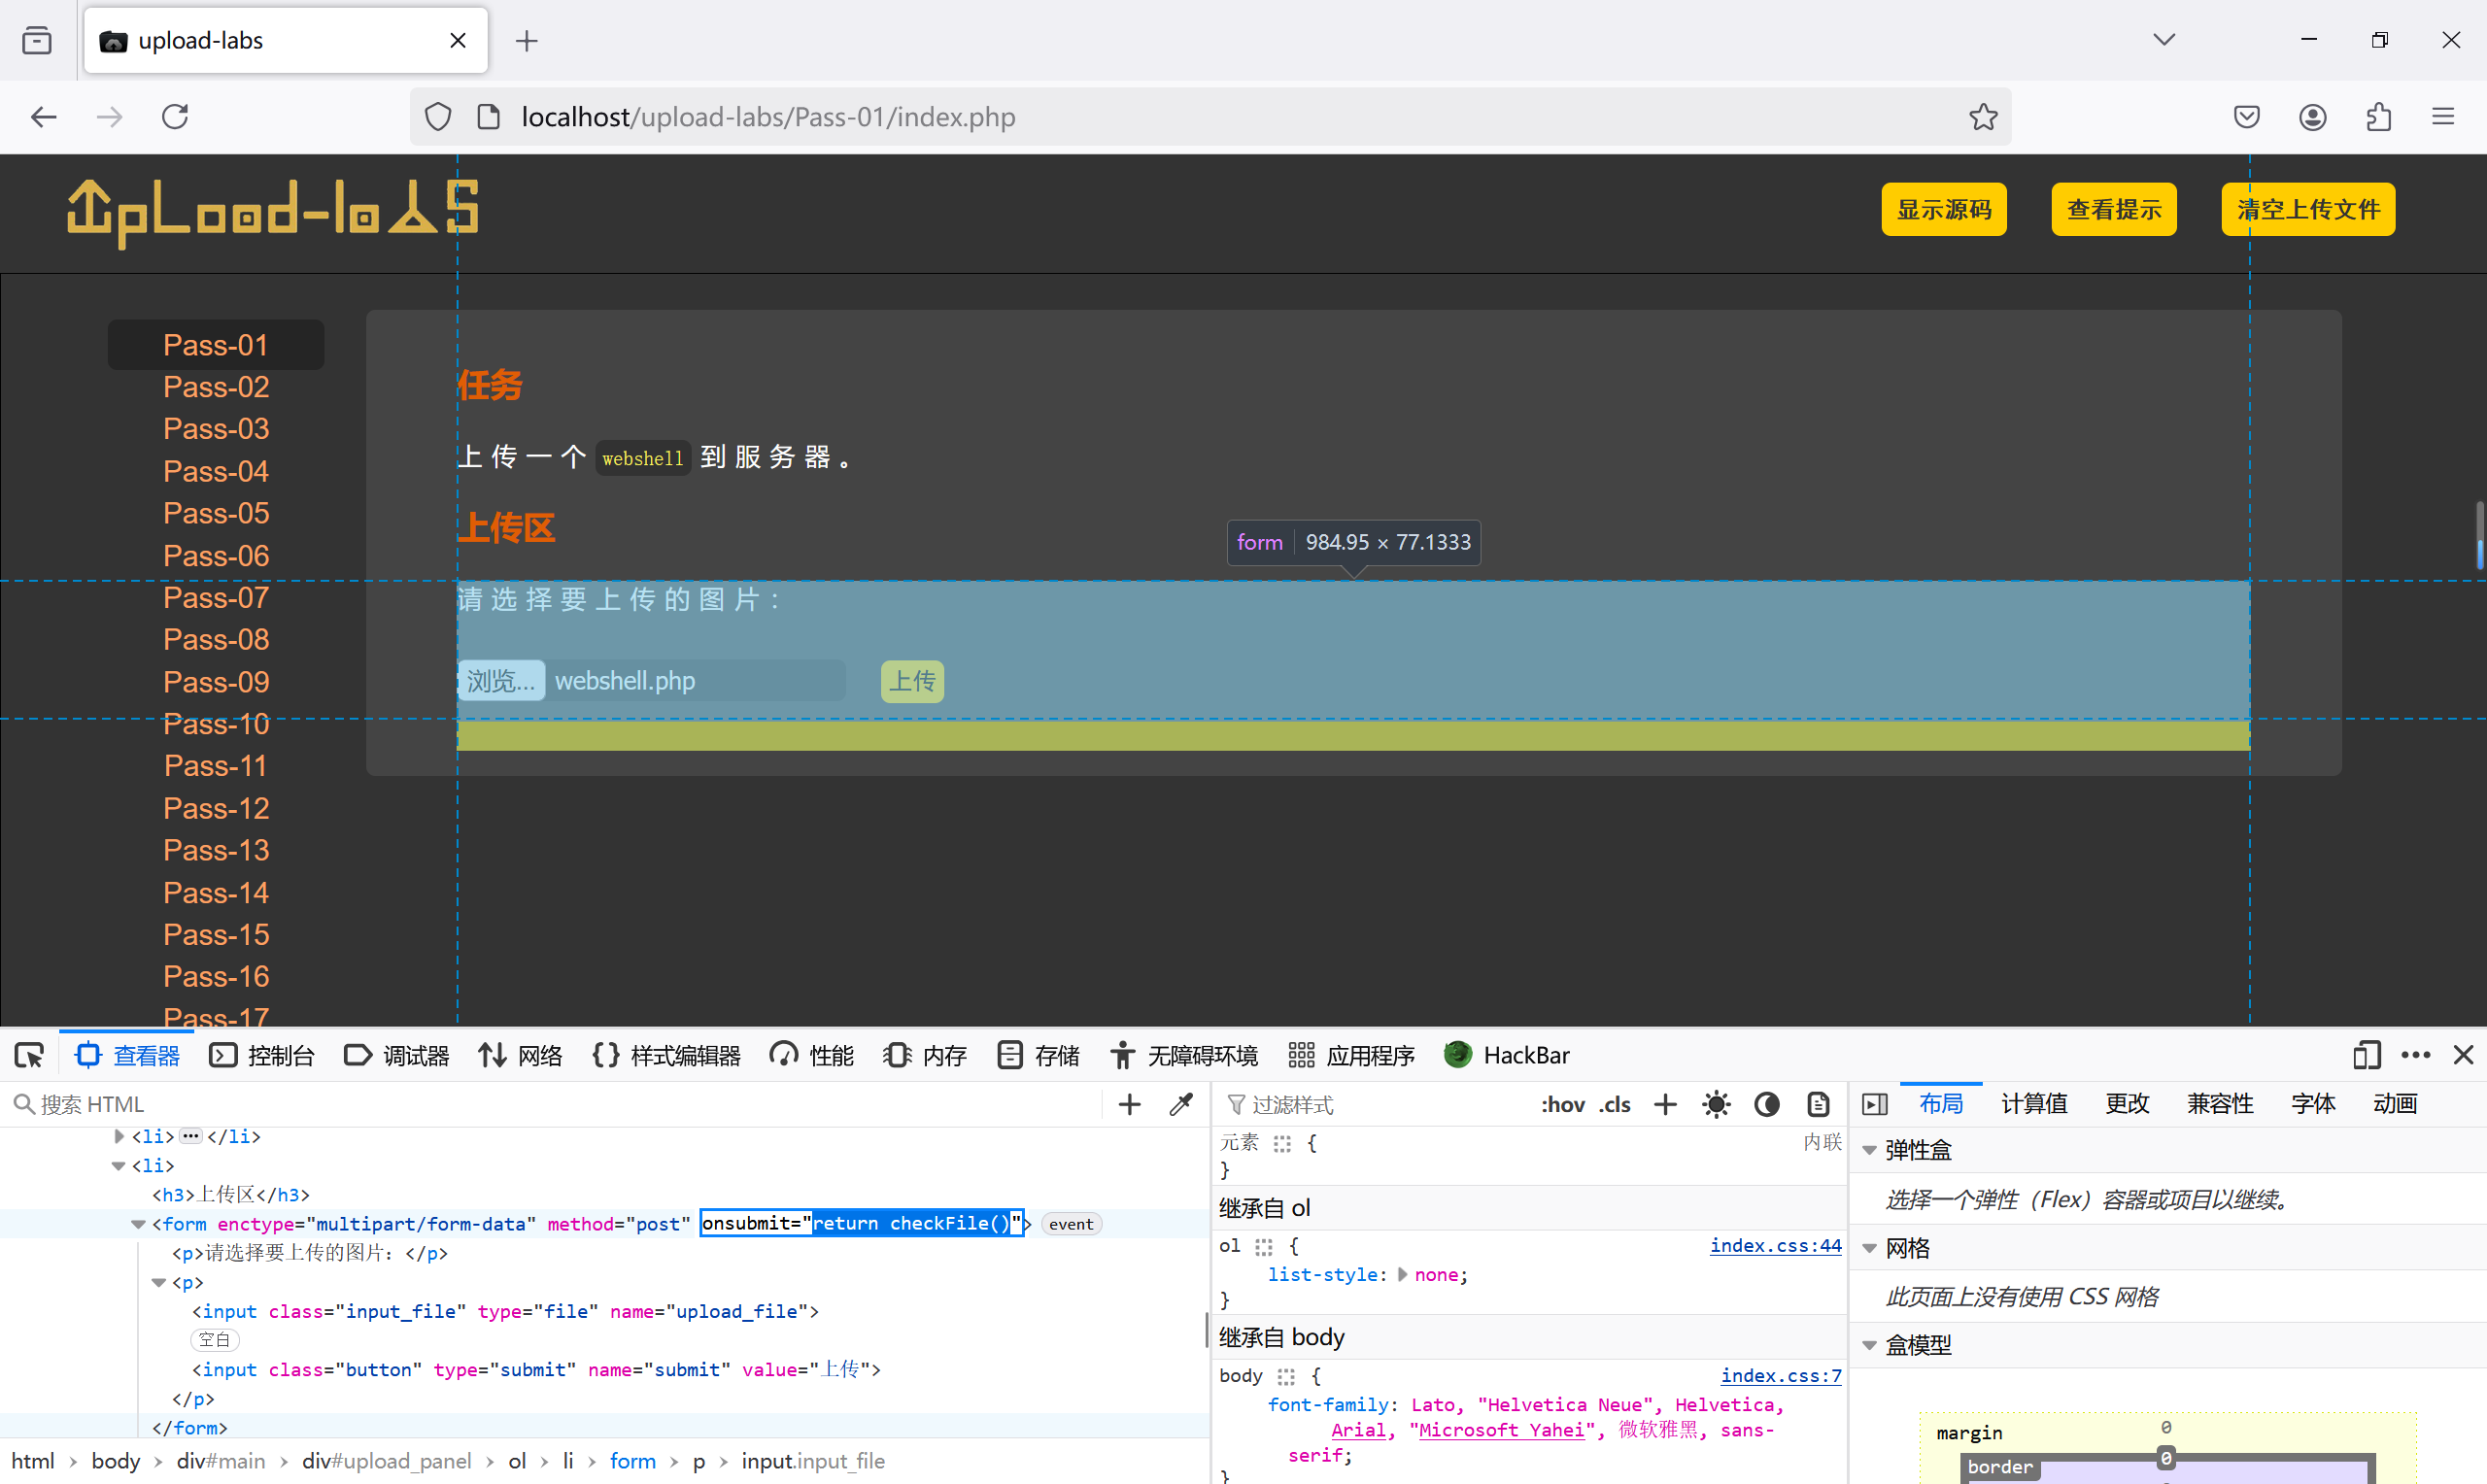This screenshot has width=2487, height=1484.
Task: Switch to the 计算值 tab
Action: pos(2034,1104)
